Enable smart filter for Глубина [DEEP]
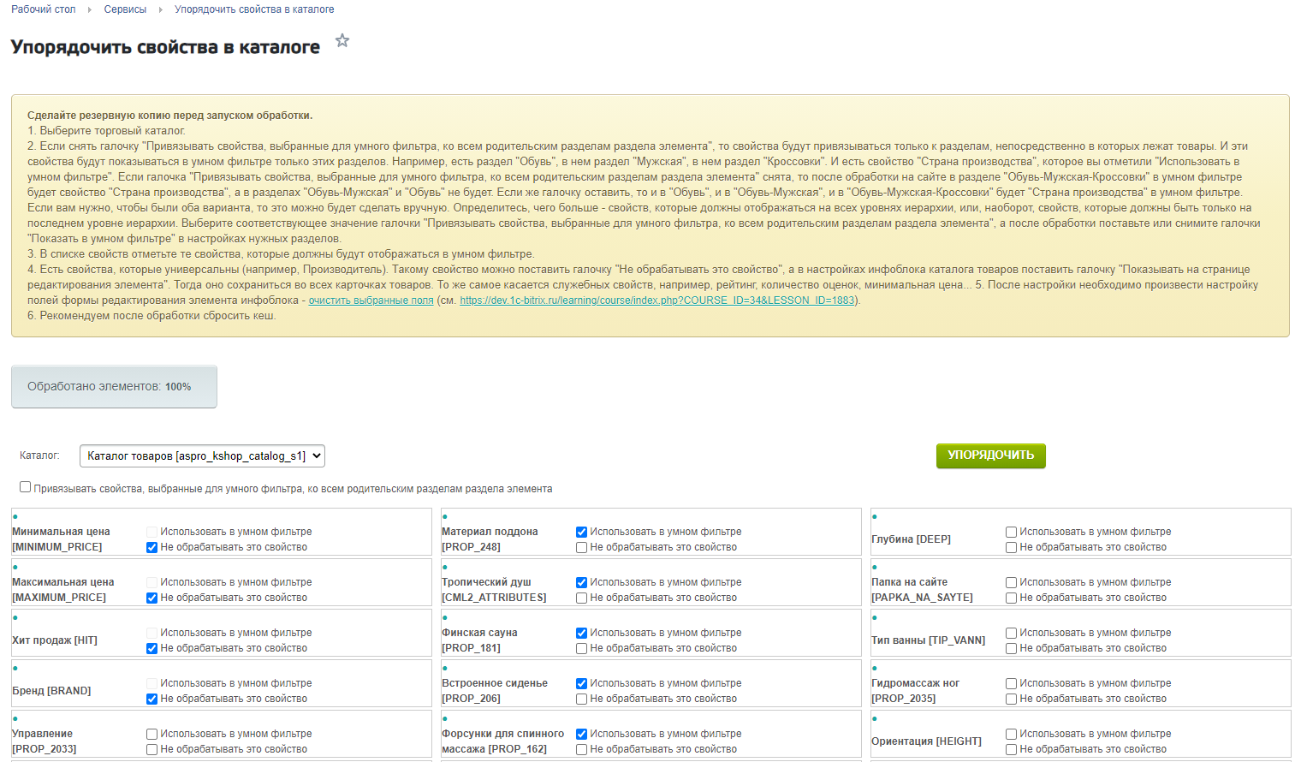 (x=1011, y=532)
